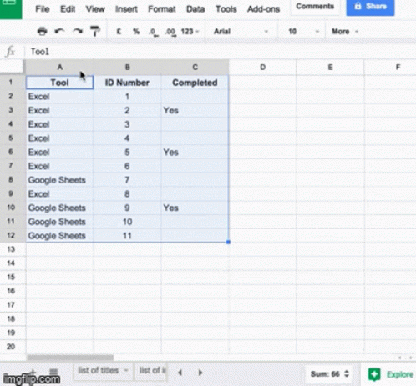The height and width of the screenshot is (386, 416).
Task: Undo the last action
Action: pyautogui.click(x=59, y=31)
